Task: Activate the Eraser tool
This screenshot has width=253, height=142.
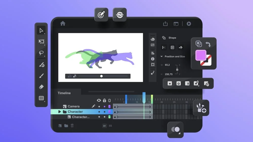Action: 41,87
